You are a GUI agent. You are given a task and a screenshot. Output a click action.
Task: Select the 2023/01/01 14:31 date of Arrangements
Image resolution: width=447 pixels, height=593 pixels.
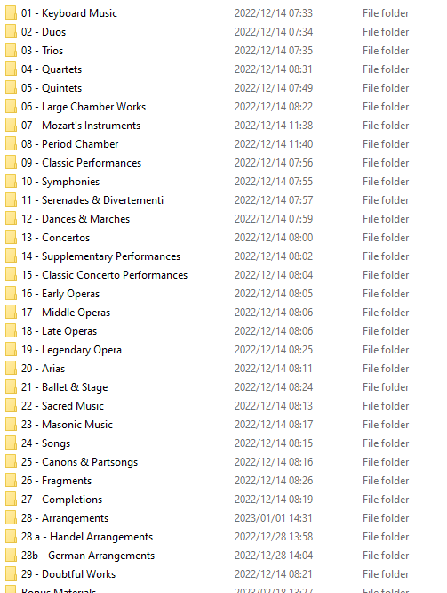pyautogui.click(x=274, y=517)
